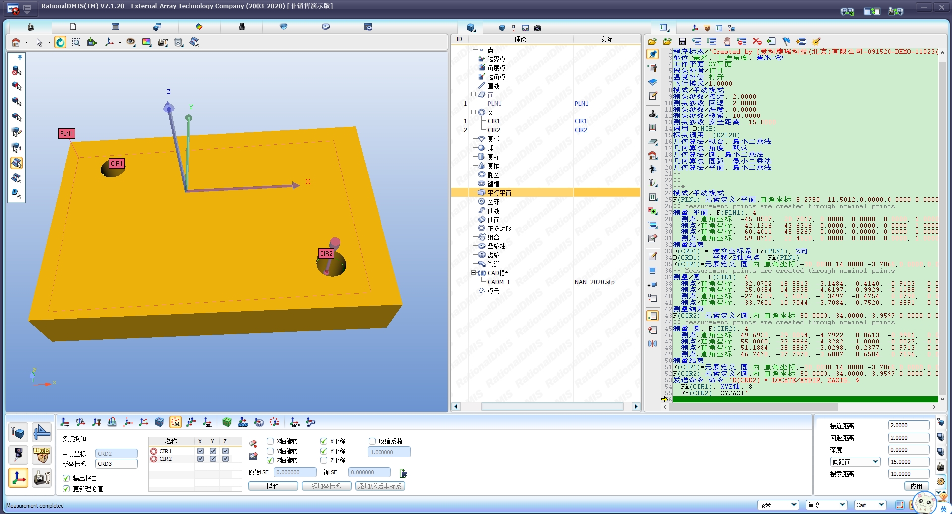Click the 添加/激活坐标系 button
This screenshot has height=514, width=952.
[380, 486]
